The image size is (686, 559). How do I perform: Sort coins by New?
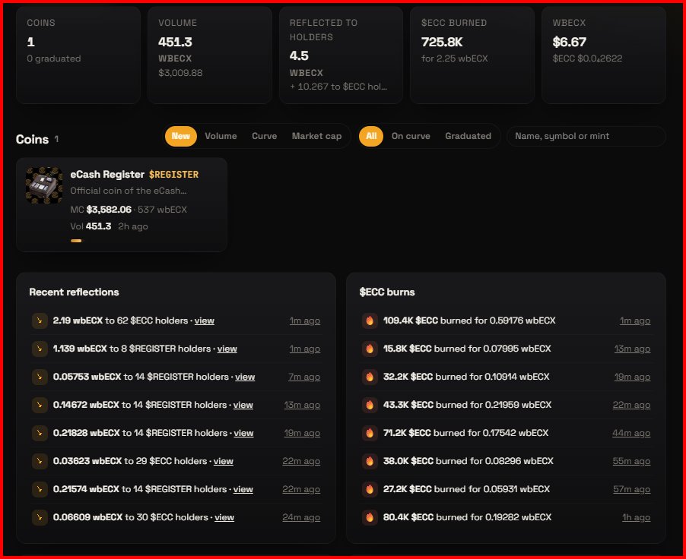(181, 136)
